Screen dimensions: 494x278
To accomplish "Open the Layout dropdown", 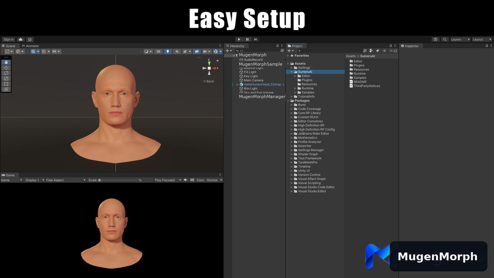I will [x=482, y=39].
